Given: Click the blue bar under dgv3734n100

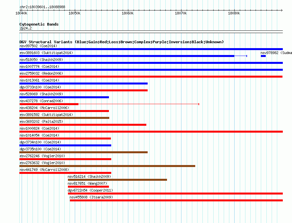Looking at the screenshot, I should coord(65,145).
